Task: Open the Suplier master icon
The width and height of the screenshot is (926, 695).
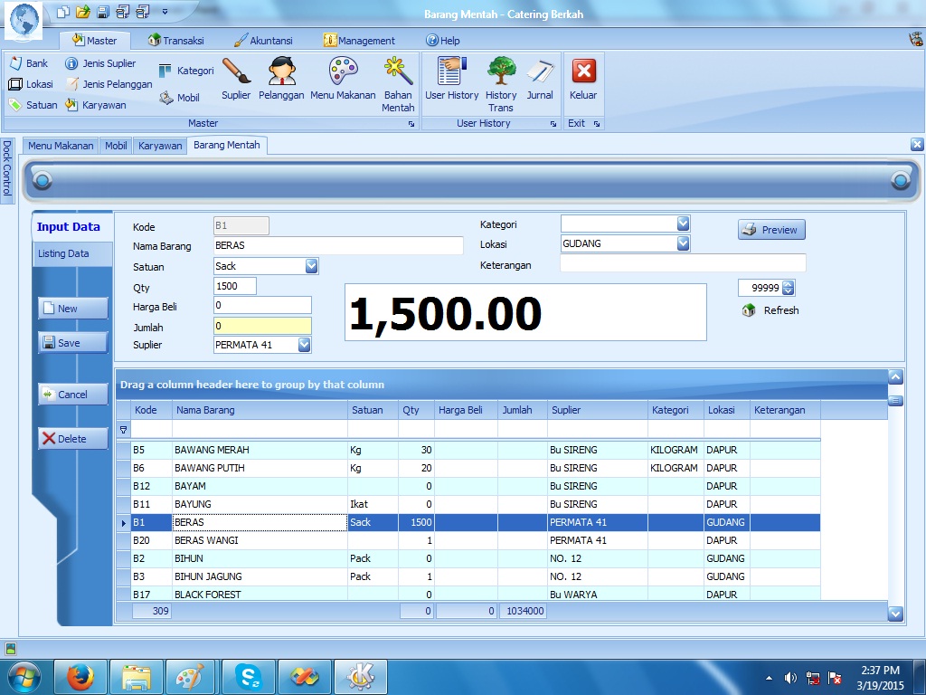Action: pyautogui.click(x=236, y=78)
